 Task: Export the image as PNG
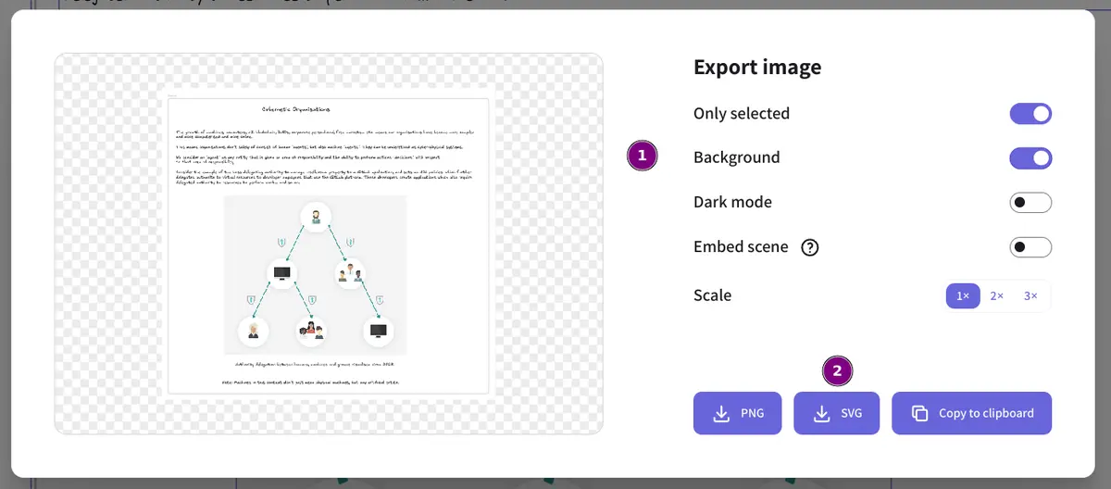click(738, 413)
